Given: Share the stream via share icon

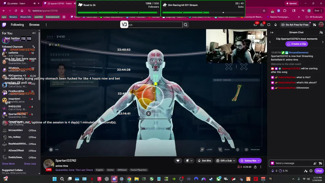Looking at the screenshot, I should [x=255, y=167].
